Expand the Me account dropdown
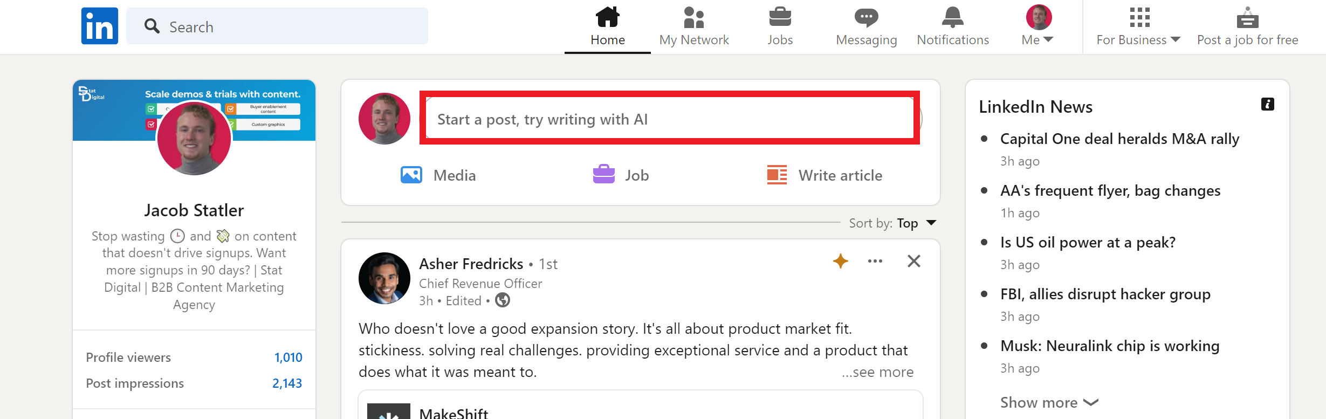The width and height of the screenshot is (1326, 419). [1038, 26]
